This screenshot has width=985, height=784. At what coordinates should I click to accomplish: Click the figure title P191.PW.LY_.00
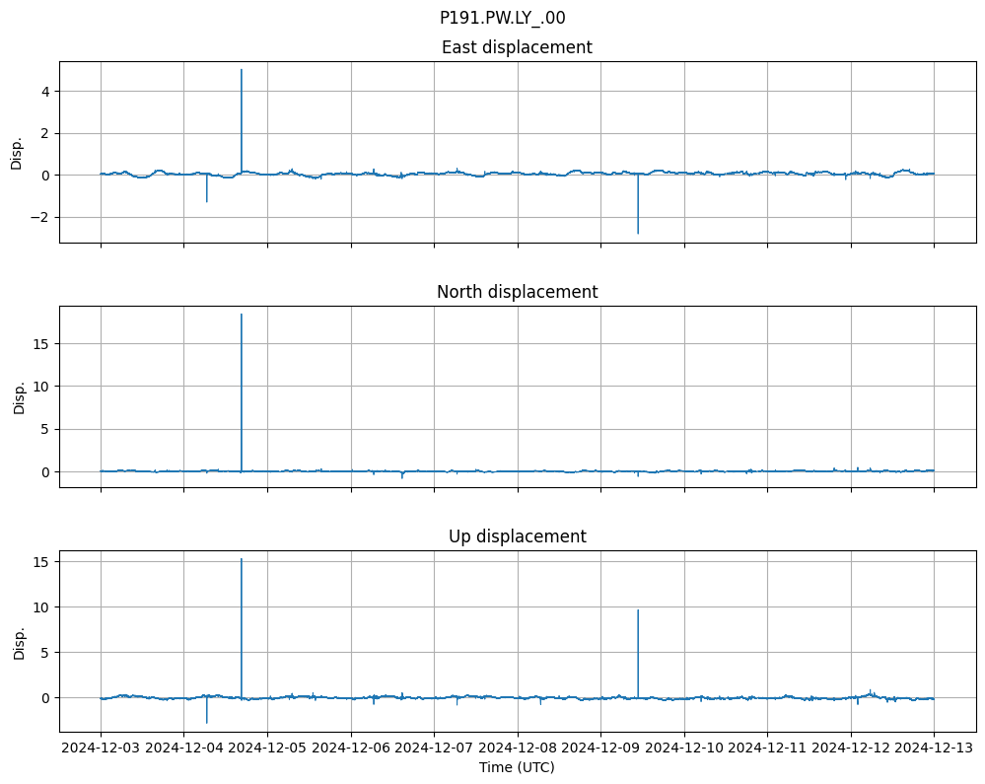pos(502,18)
